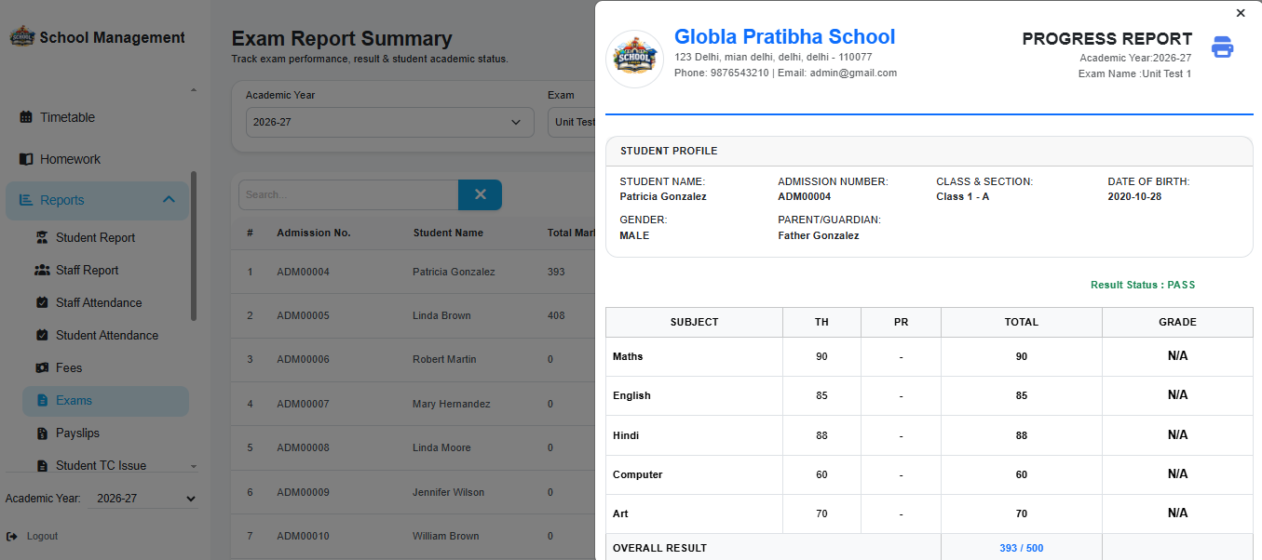The height and width of the screenshot is (560, 1262).
Task: Select Jennifer Wilson in the table
Action: click(448, 492)
